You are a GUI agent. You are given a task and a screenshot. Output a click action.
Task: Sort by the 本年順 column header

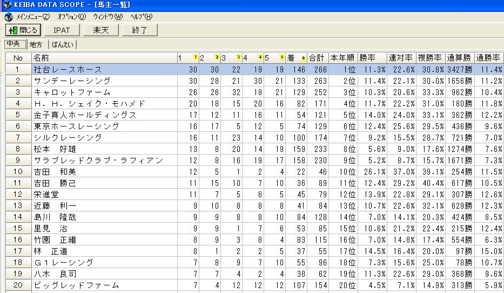click(343, 58)
